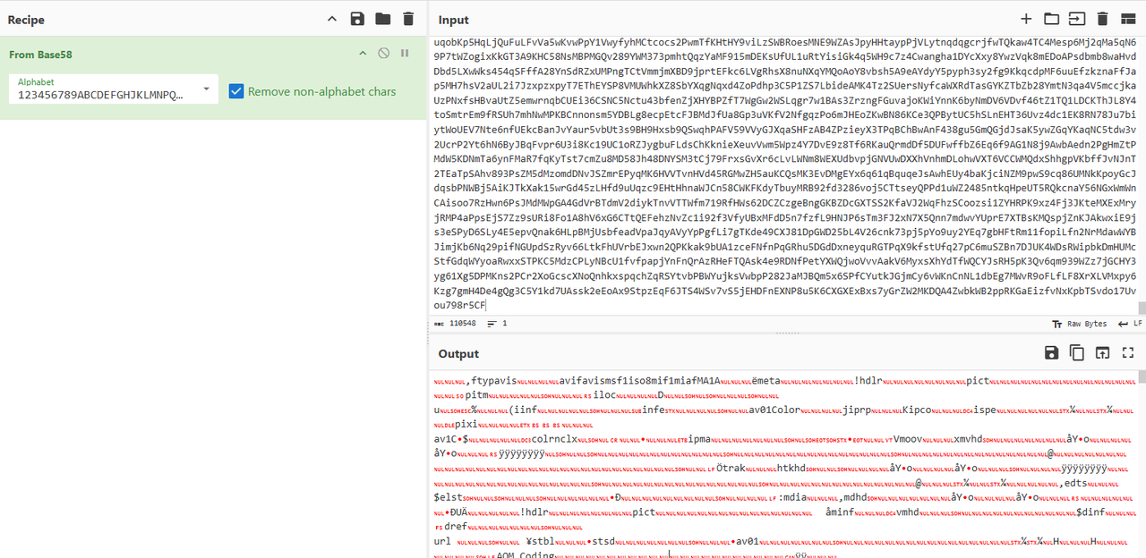
Task: Disable the From Base58 operation
Action: click(x=383, y=54)
